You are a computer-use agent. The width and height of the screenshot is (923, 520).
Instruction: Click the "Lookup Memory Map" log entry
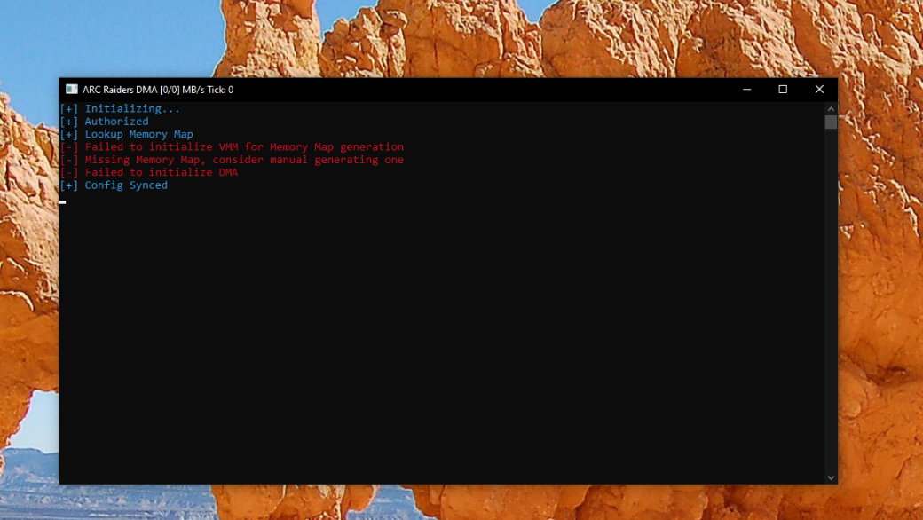click(x=138, y=135)
